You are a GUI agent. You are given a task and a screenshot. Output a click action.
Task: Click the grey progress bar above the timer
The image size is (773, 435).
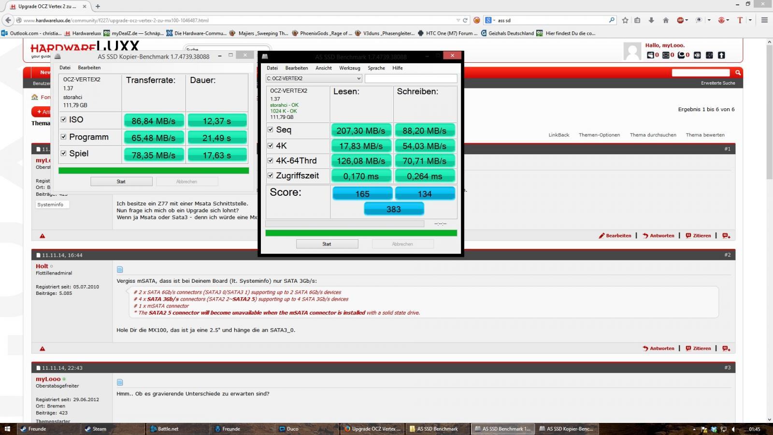click(x=344, y=224)
